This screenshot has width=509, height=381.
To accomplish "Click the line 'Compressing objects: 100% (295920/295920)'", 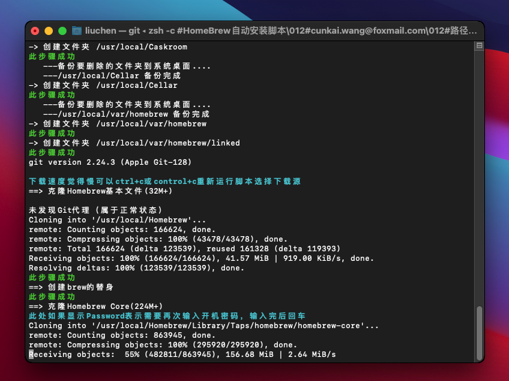I will pyautogui.click(x=163, y=345).
